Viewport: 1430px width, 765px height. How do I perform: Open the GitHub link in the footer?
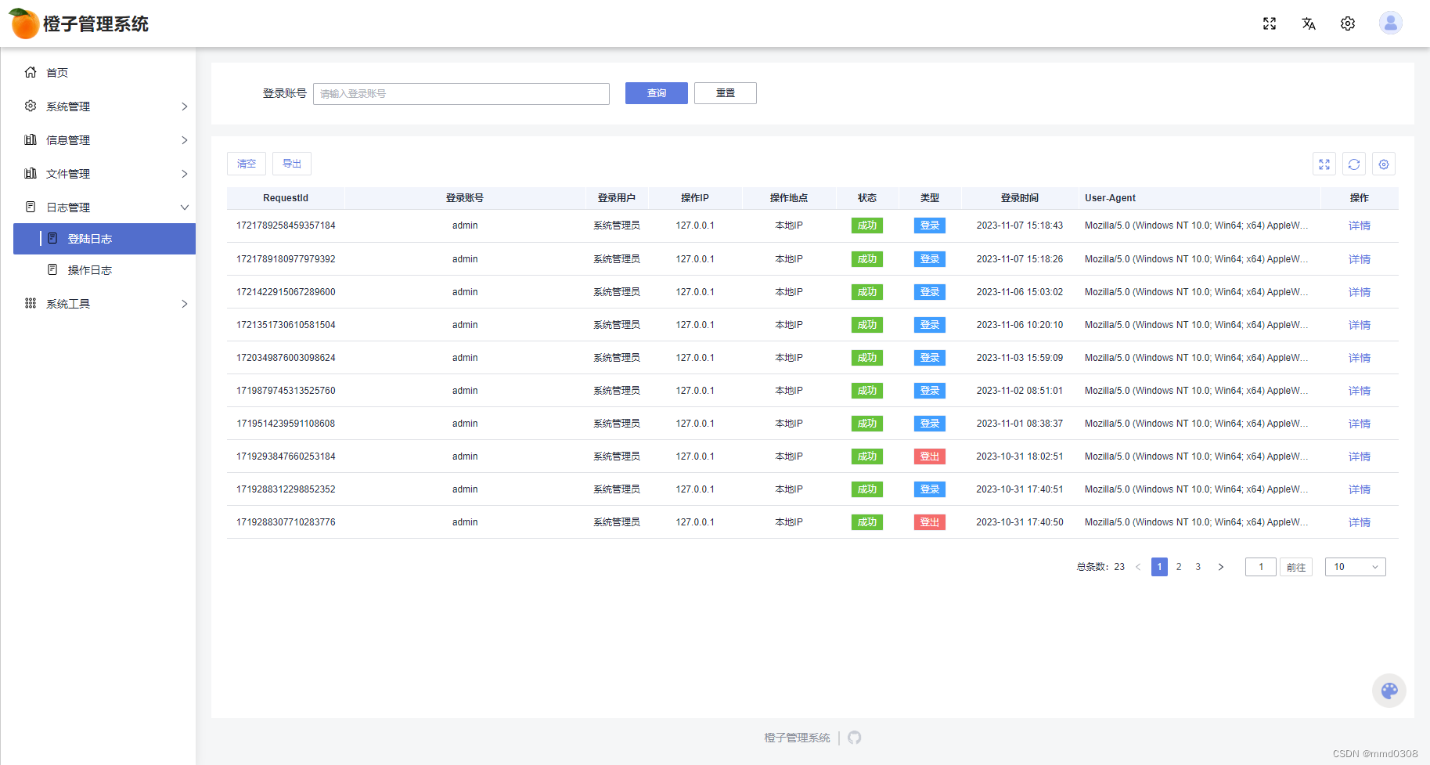(855, 738)
